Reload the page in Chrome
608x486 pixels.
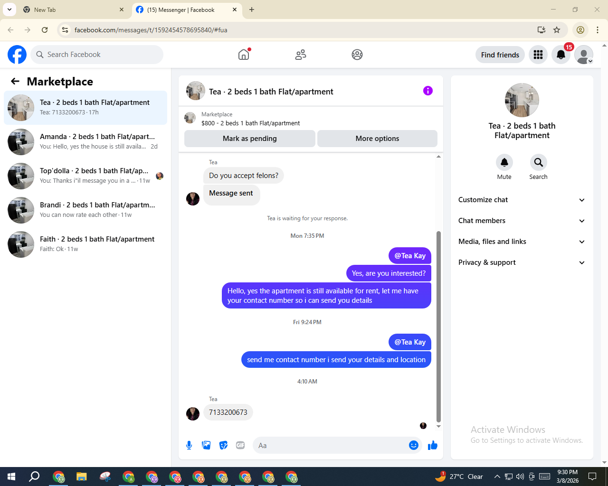(x=45, y=30)
